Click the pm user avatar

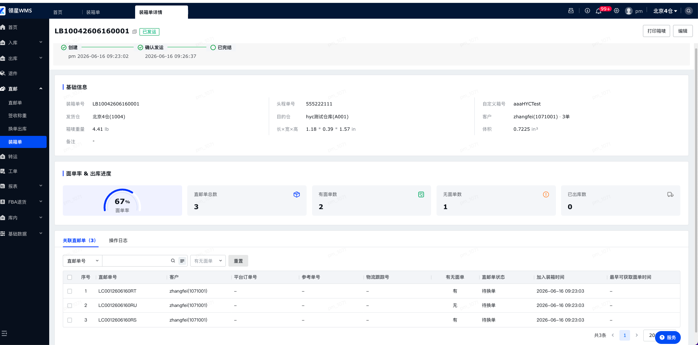(629, 11)
